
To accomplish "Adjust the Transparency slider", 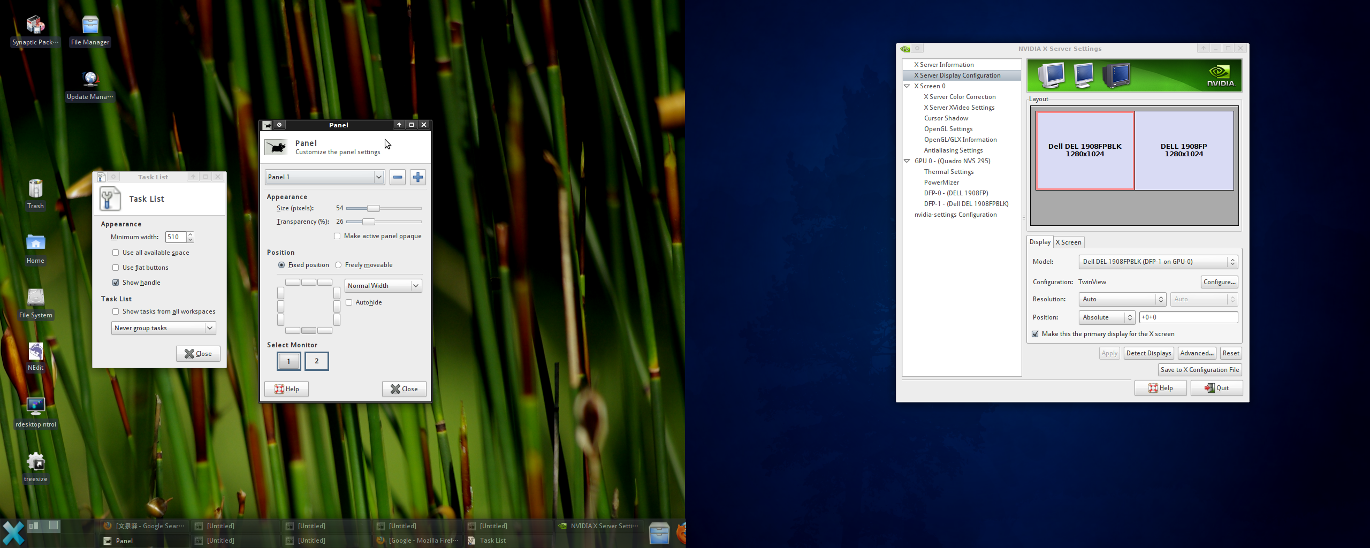I will coord(369,222).
